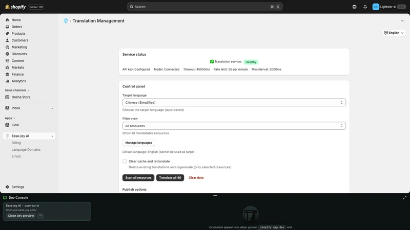Expand the Apps section
This screenshot has height=230, width=410.
pos(10,118)
